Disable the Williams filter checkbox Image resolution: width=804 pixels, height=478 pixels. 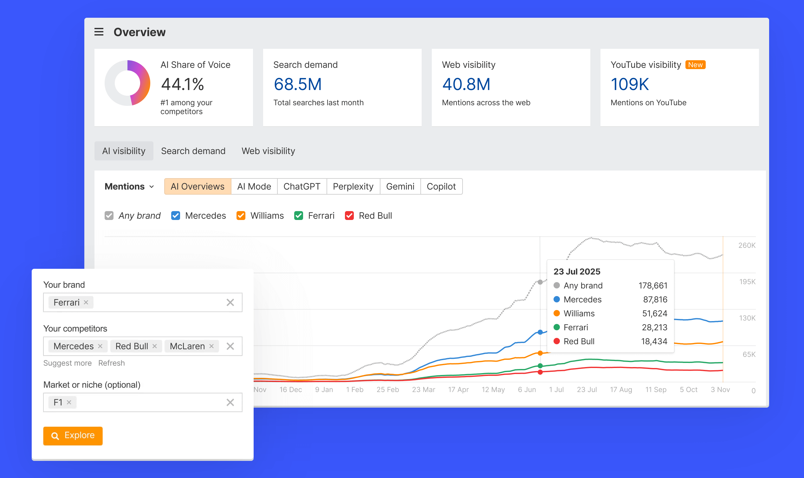tap(241, 216)
